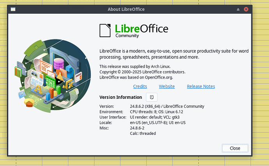Click the 'Version Information' heading
The height and width of the screenshot is (166, 269).
120,97
